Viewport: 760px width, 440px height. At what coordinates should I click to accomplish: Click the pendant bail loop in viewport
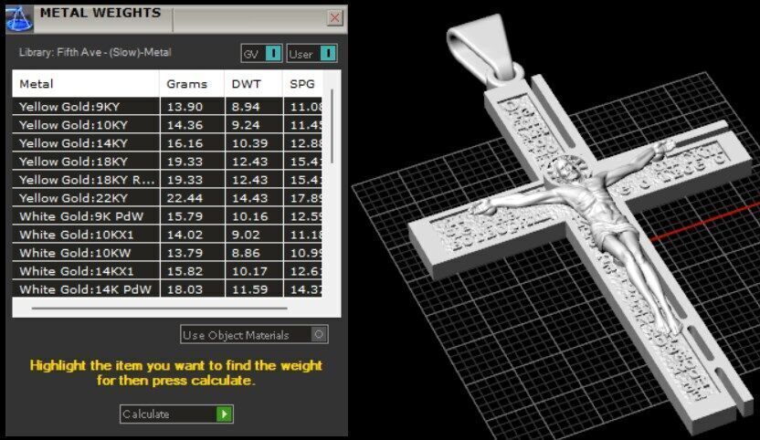[x=484, y=48]
